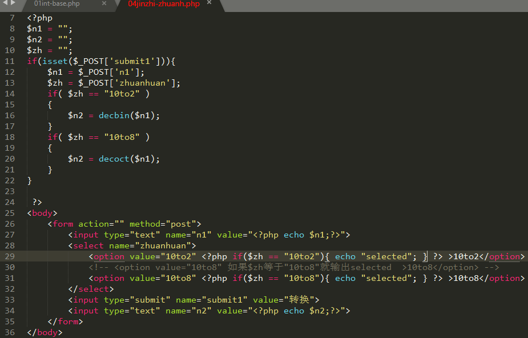Click line number 36 in the gutter

[10, 332]
